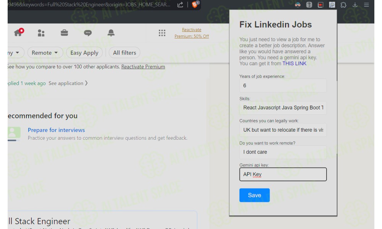Open See application link
Viewport: 382px width, 229px height.
click(x=68, y=83)
